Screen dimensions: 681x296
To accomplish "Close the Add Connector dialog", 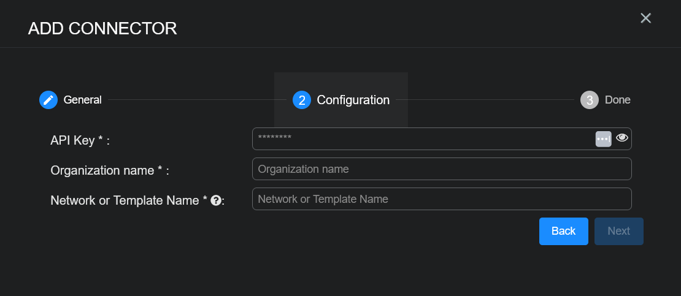I will (645, 18).
